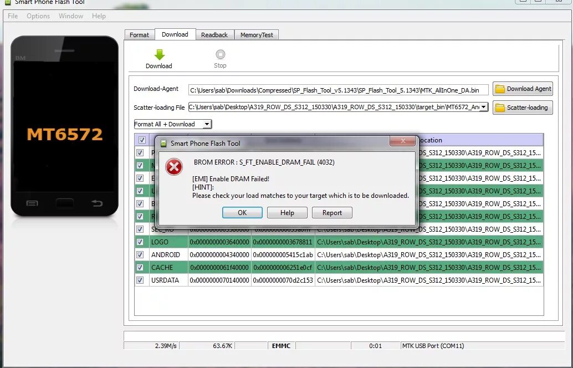
Task: Click the EMMC status bar entry
Action: coord(281,346)
